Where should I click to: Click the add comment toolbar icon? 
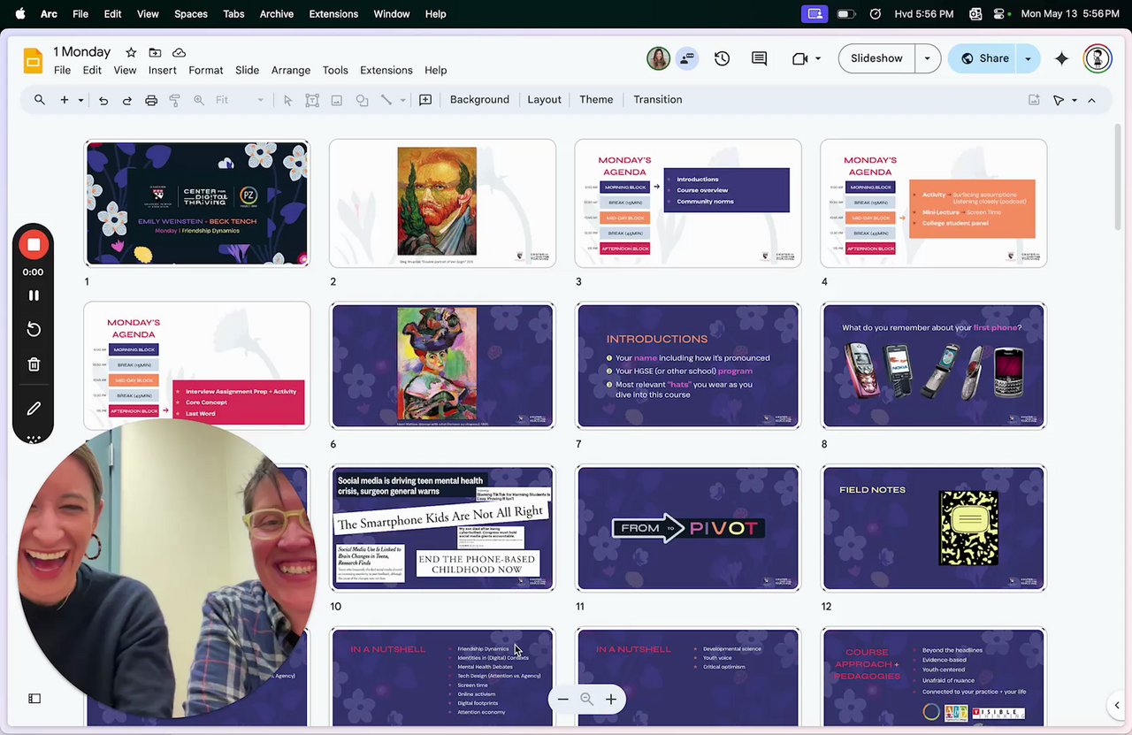click(425, 100)
